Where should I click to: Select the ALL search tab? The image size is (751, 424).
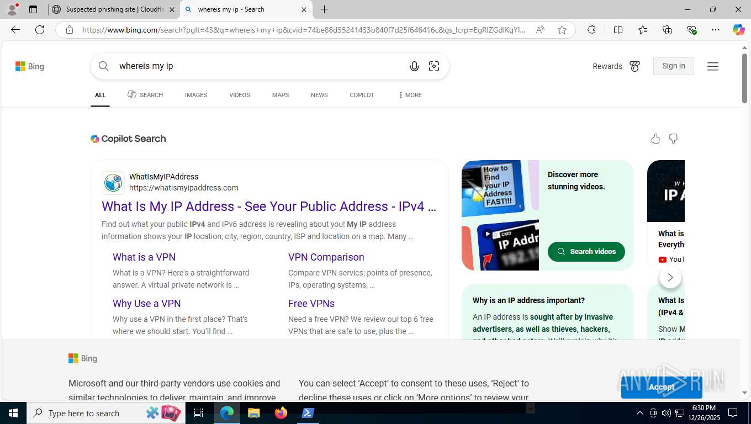[100, 95]
